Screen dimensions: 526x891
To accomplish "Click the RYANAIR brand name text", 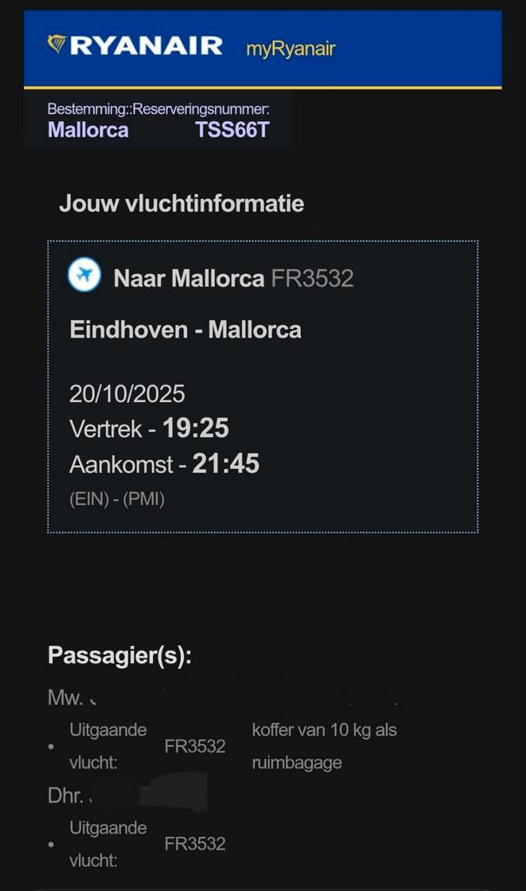I will coord(146,46).
